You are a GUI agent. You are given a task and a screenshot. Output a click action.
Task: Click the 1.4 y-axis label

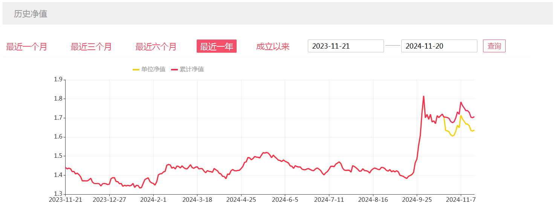[x=58, y=175]
